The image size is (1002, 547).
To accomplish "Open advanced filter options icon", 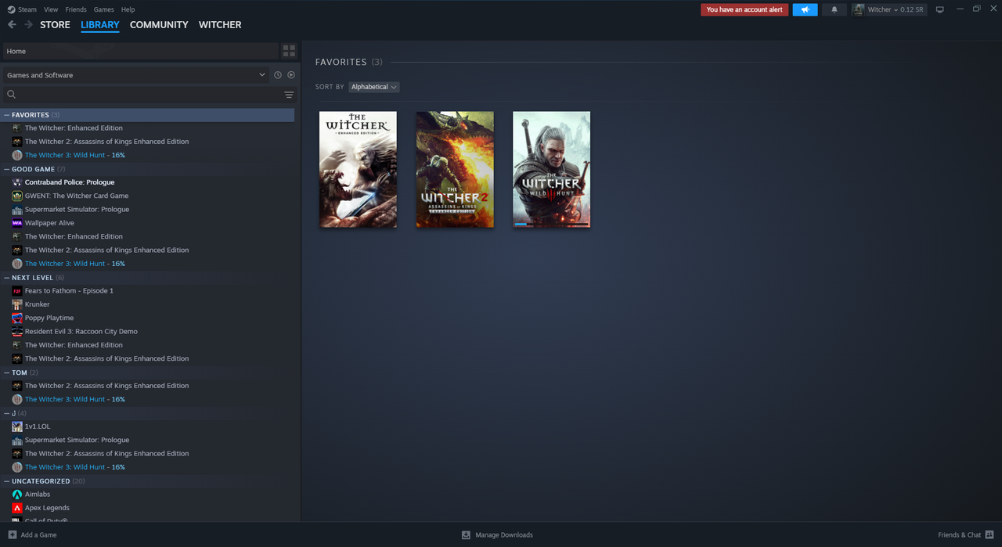I will [289, 95].
